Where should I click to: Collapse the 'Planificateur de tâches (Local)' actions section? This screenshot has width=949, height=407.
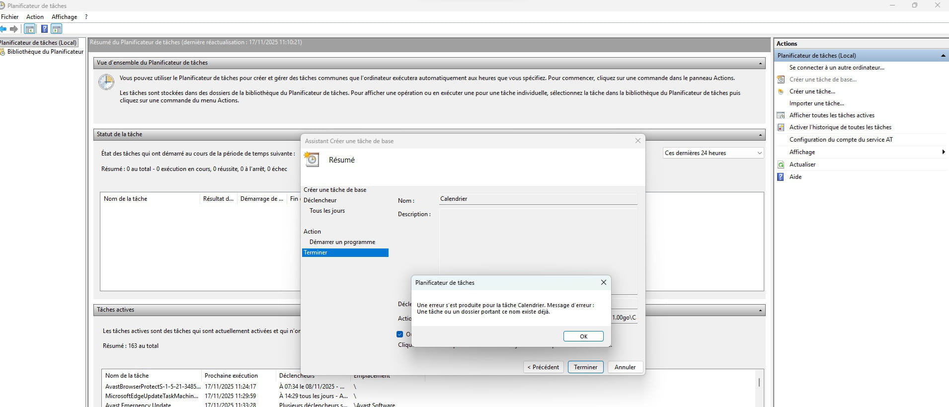[x=943, y=56]
